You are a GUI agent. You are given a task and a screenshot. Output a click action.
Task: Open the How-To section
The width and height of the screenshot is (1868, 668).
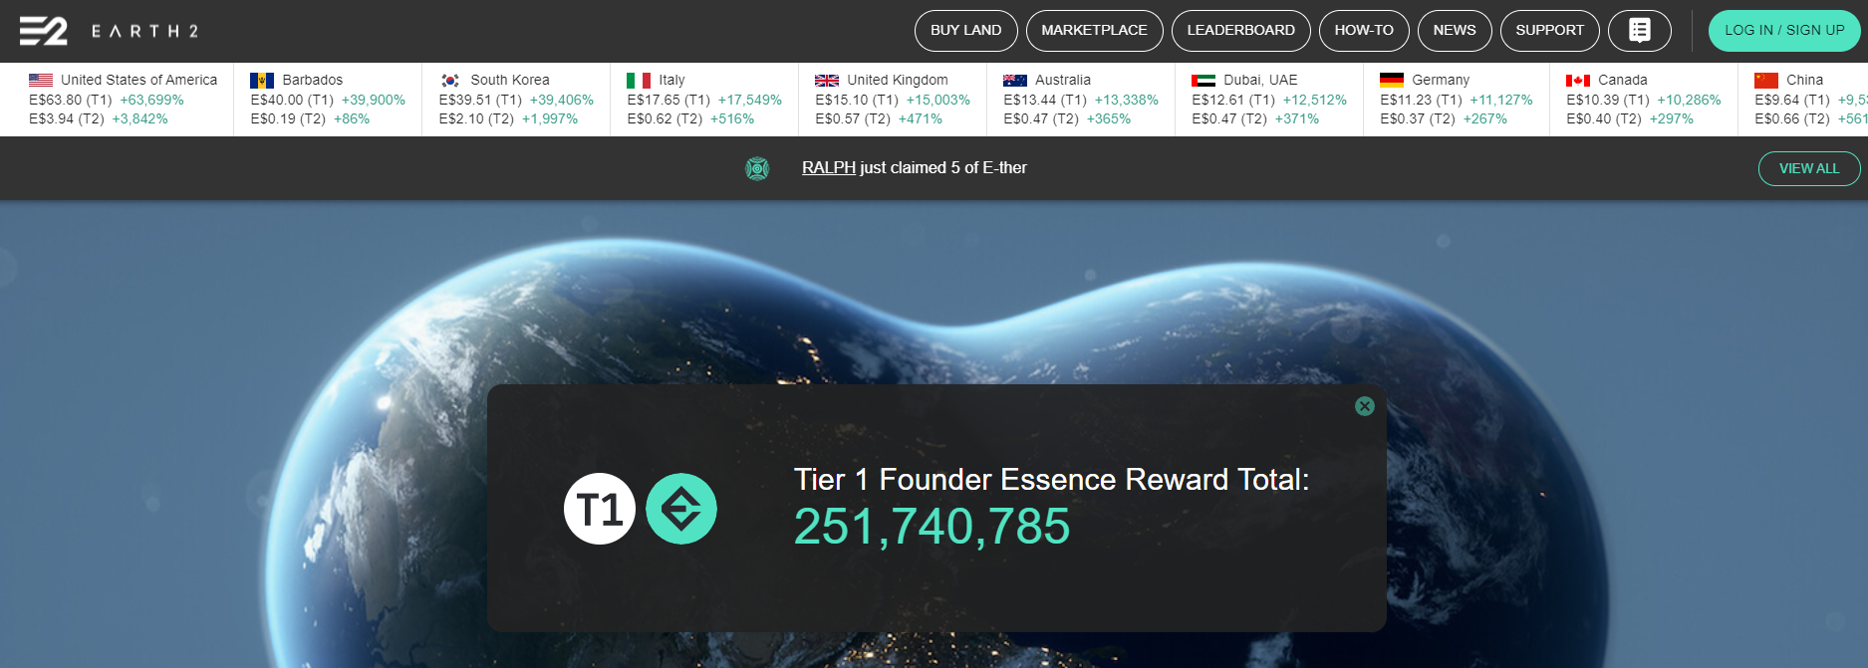pos(1364,31)
